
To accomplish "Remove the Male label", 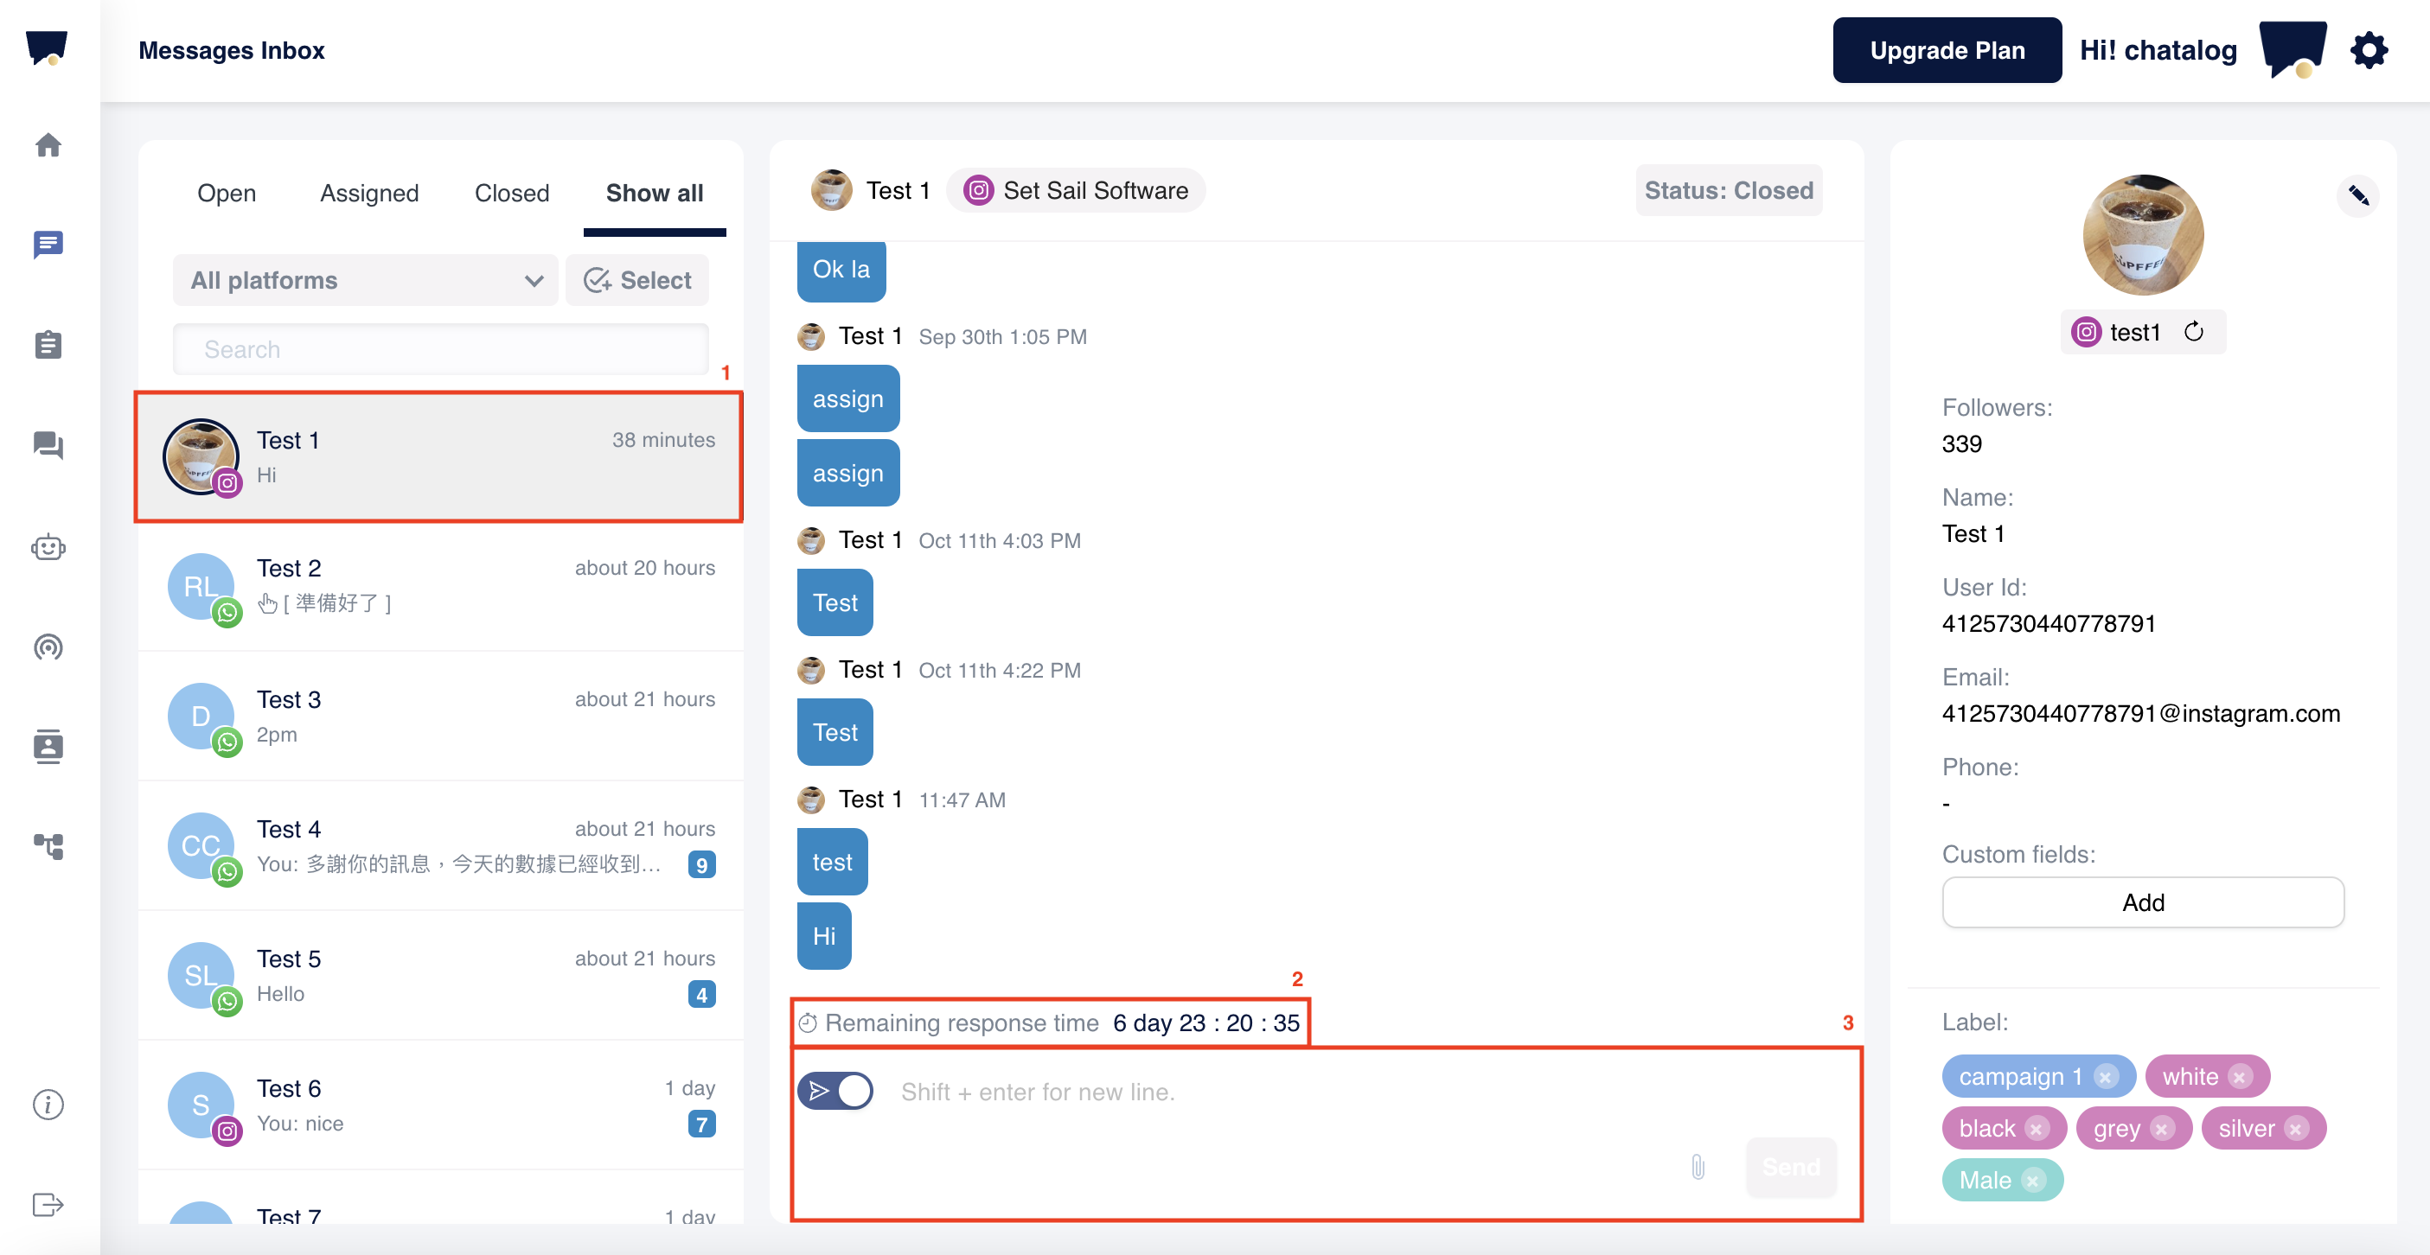I will pos(2033,1181).
